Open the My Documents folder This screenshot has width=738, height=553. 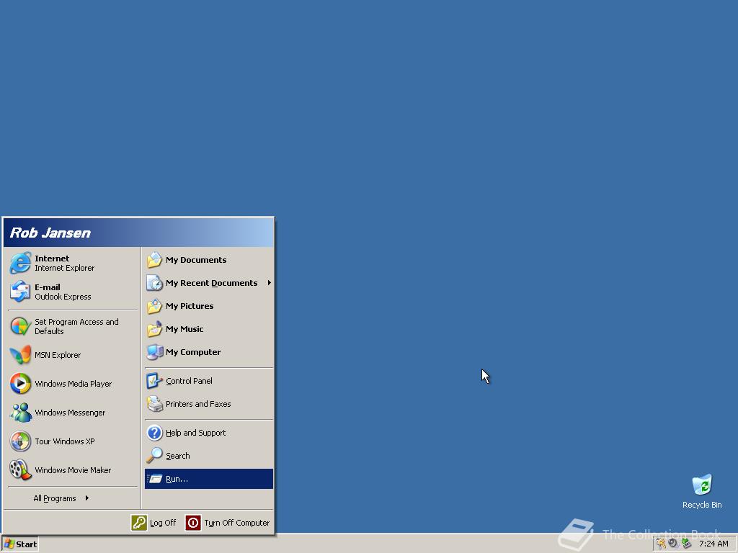pyautogui.click(x=209, y=259)
